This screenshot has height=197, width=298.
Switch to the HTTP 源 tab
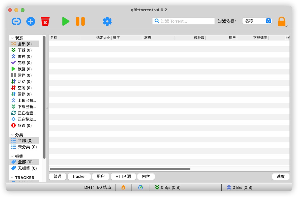123,177
